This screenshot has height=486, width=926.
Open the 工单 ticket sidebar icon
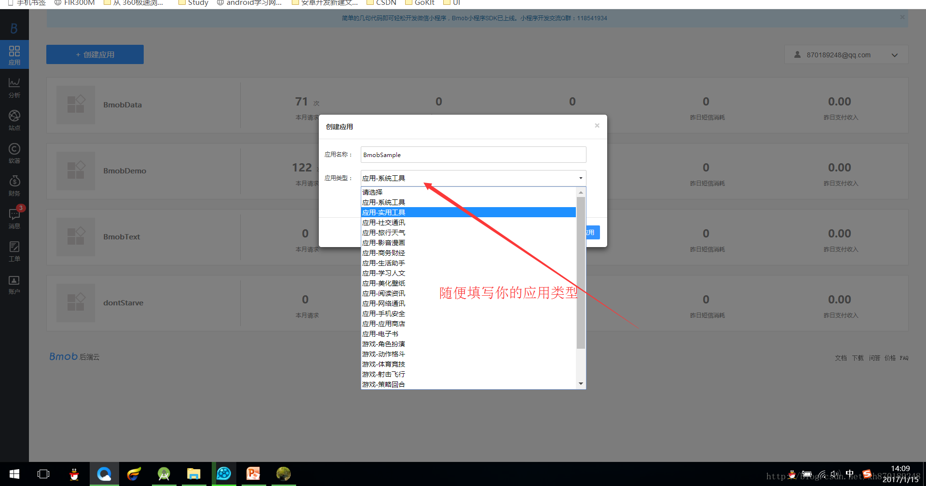[14, 251]
